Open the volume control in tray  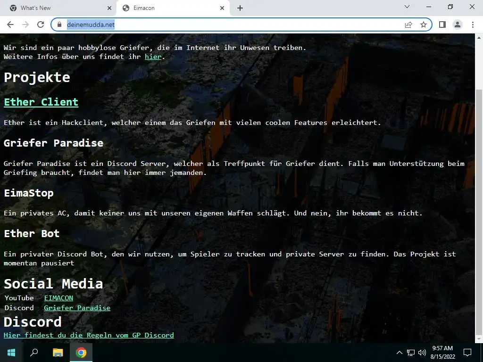tap(422, 353)
